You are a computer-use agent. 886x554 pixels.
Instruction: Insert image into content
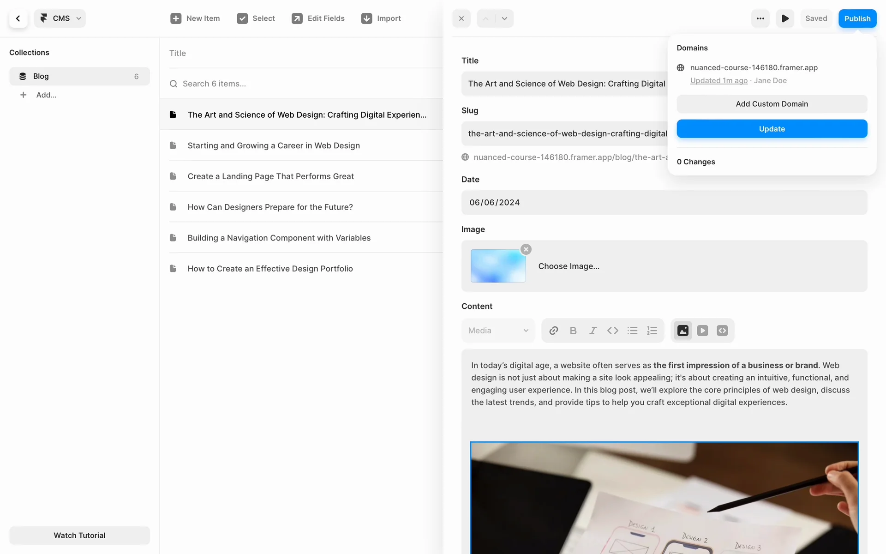683,331
